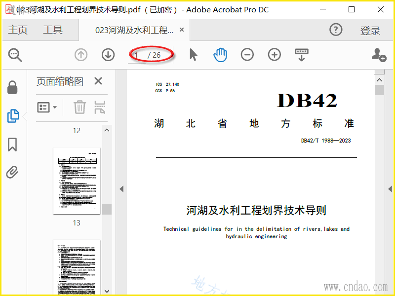Click the page label 13 in thumbnails
The width and height of the screenshot is (395, 296).
tap(77, 223)
